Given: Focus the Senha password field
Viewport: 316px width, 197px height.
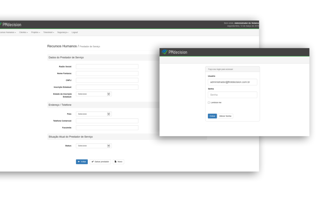Looking at the screenshot, I should 232,95.
